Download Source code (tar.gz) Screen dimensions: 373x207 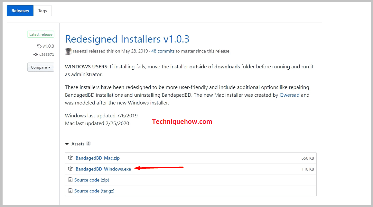[94, 191]
